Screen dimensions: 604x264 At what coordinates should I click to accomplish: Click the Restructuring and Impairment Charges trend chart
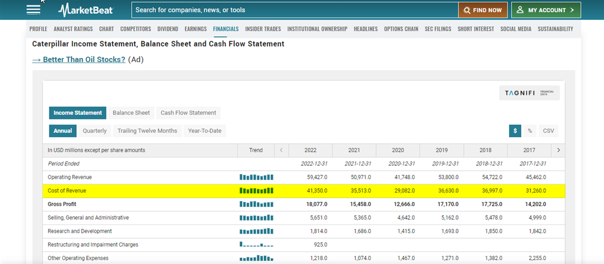[256, 245]
